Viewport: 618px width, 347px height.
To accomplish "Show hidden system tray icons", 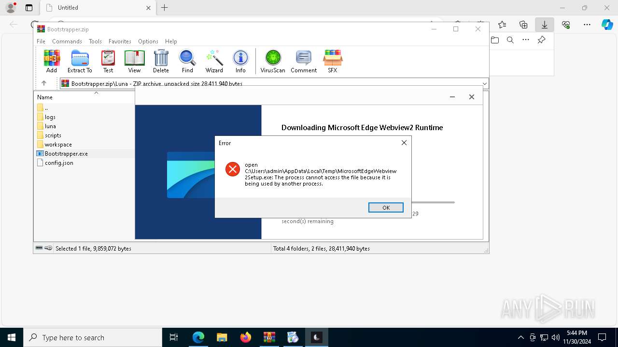I will click(520, 337).
